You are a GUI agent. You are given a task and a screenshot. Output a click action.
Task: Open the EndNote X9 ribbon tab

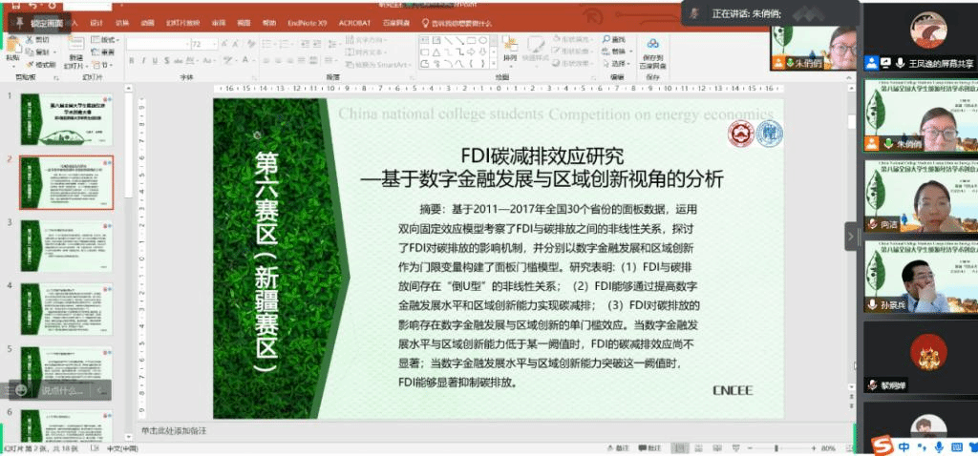coord(307,23)
